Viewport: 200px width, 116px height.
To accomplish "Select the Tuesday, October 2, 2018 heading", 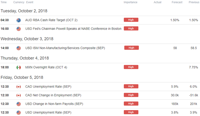I will 24,11.
